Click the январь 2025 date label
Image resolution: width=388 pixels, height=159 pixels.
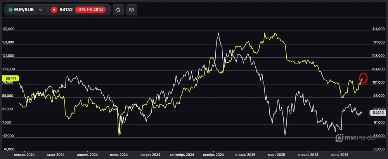(245, 155)
